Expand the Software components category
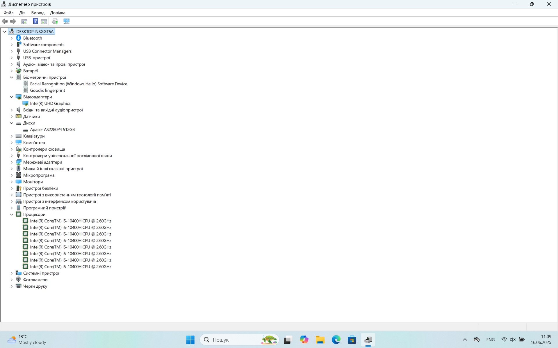This screenshot has width=558, height=348. point(12,45)
